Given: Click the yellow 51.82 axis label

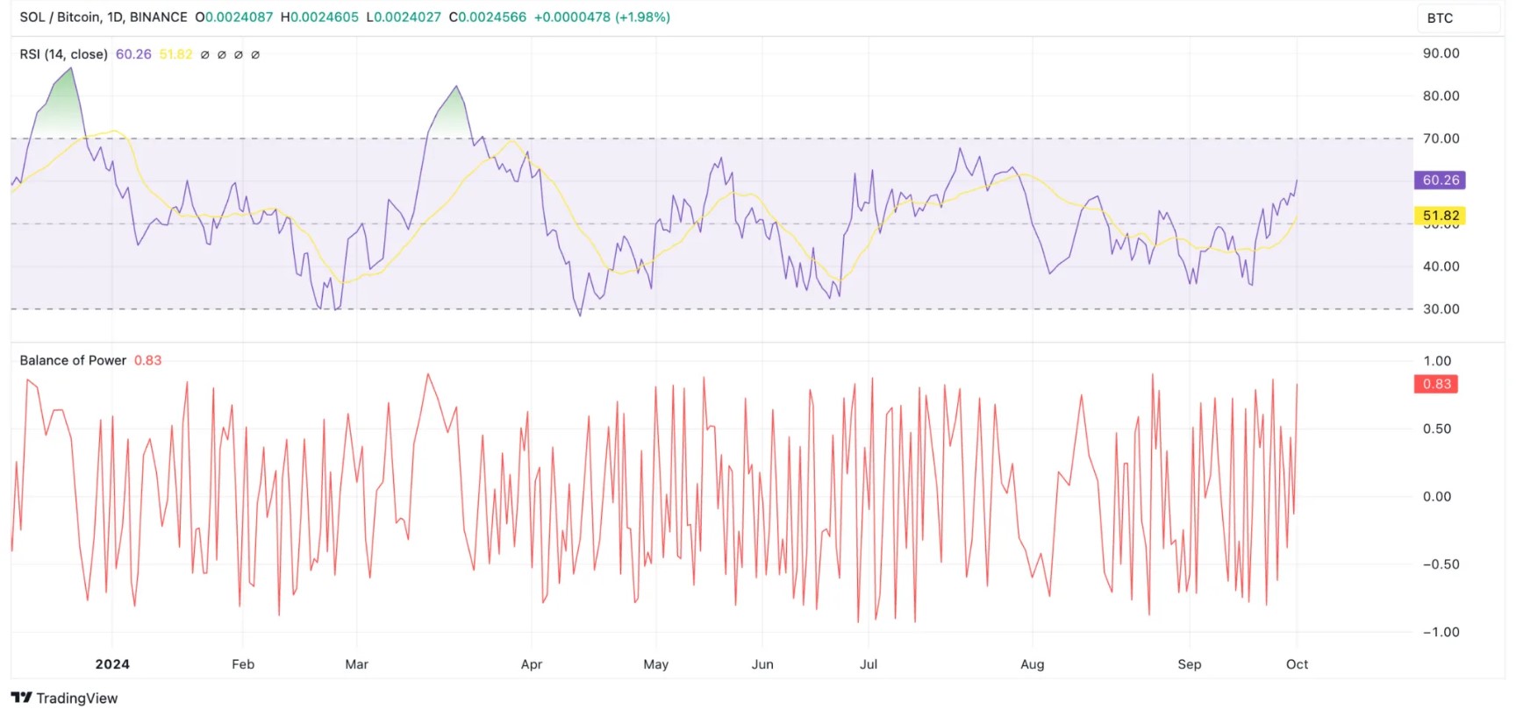Looking at the screenshot, I should coord(1440,215).
